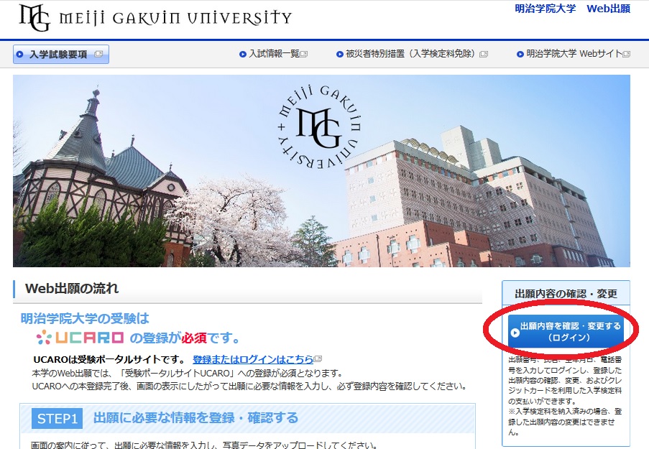Image resolution: width=649 pixels, height=449 pixels.
Task: Click the の登録が必須です。 text
Action: pos(185,338)
